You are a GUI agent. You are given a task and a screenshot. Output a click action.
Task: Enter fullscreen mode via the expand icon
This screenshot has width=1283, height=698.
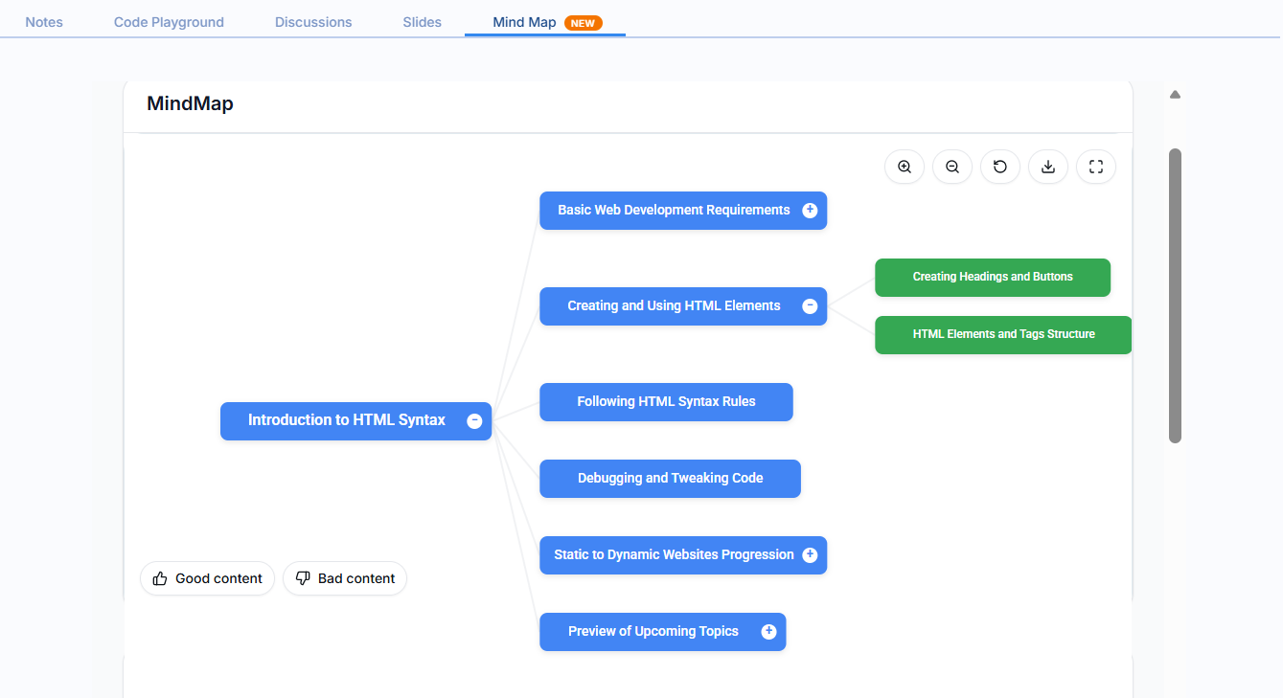click(1095, 167)
